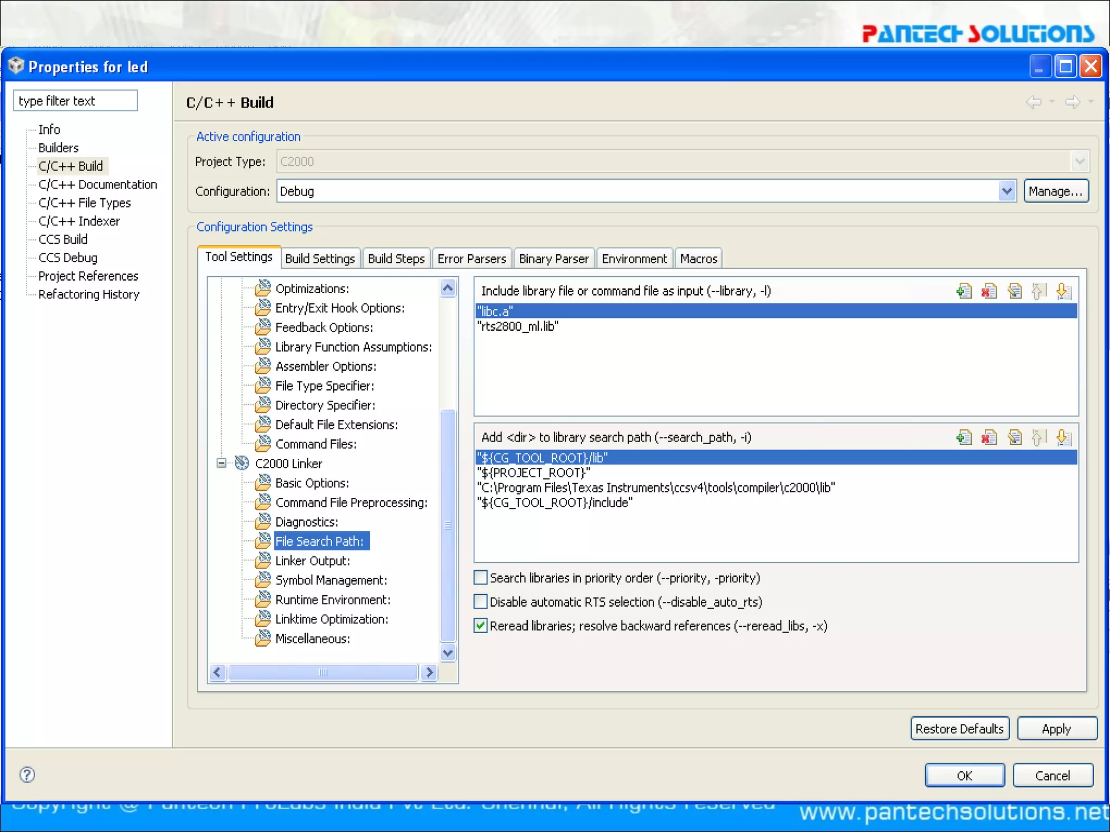The height and width of the screenshot is (832, 1110).
Task: Click the tool tree vertical scrollbar thumb
Action: [x=448, y=524]
